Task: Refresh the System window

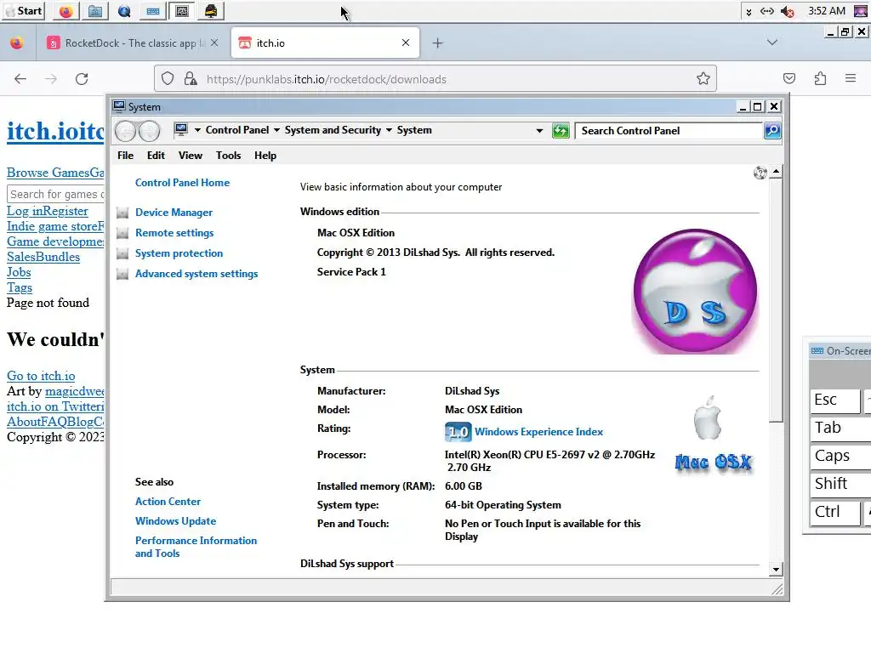Action: tap(561, 131)
